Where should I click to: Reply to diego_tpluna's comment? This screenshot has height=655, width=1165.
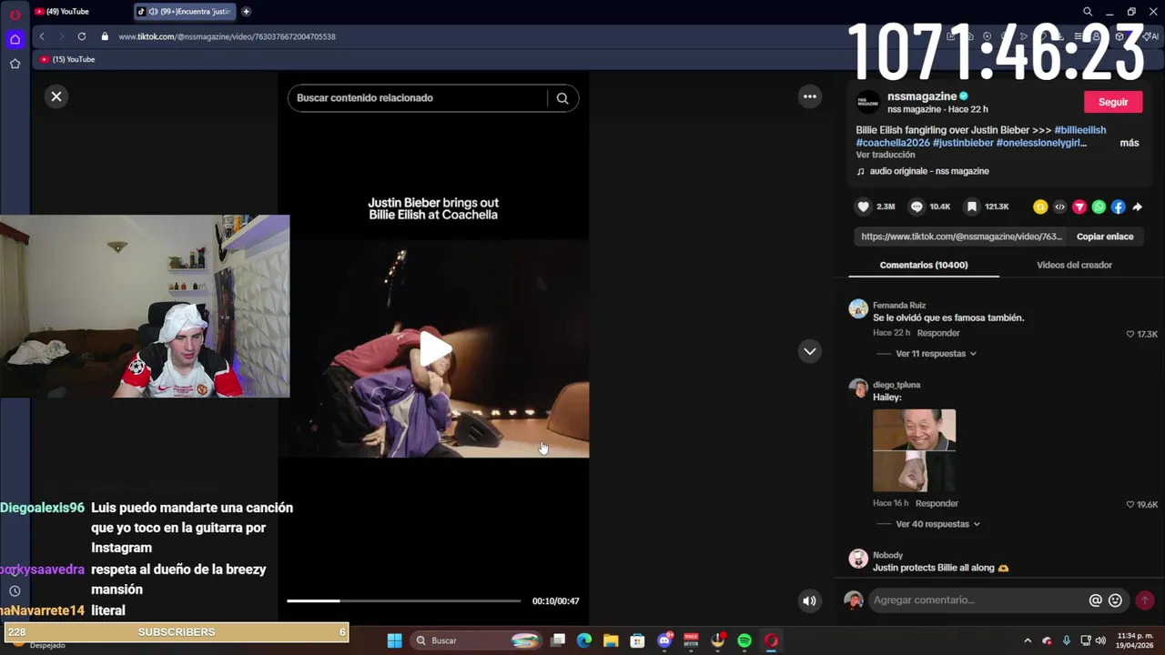[937, 503]
